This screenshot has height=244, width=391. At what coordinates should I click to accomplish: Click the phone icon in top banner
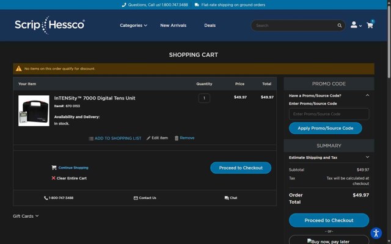123,5
